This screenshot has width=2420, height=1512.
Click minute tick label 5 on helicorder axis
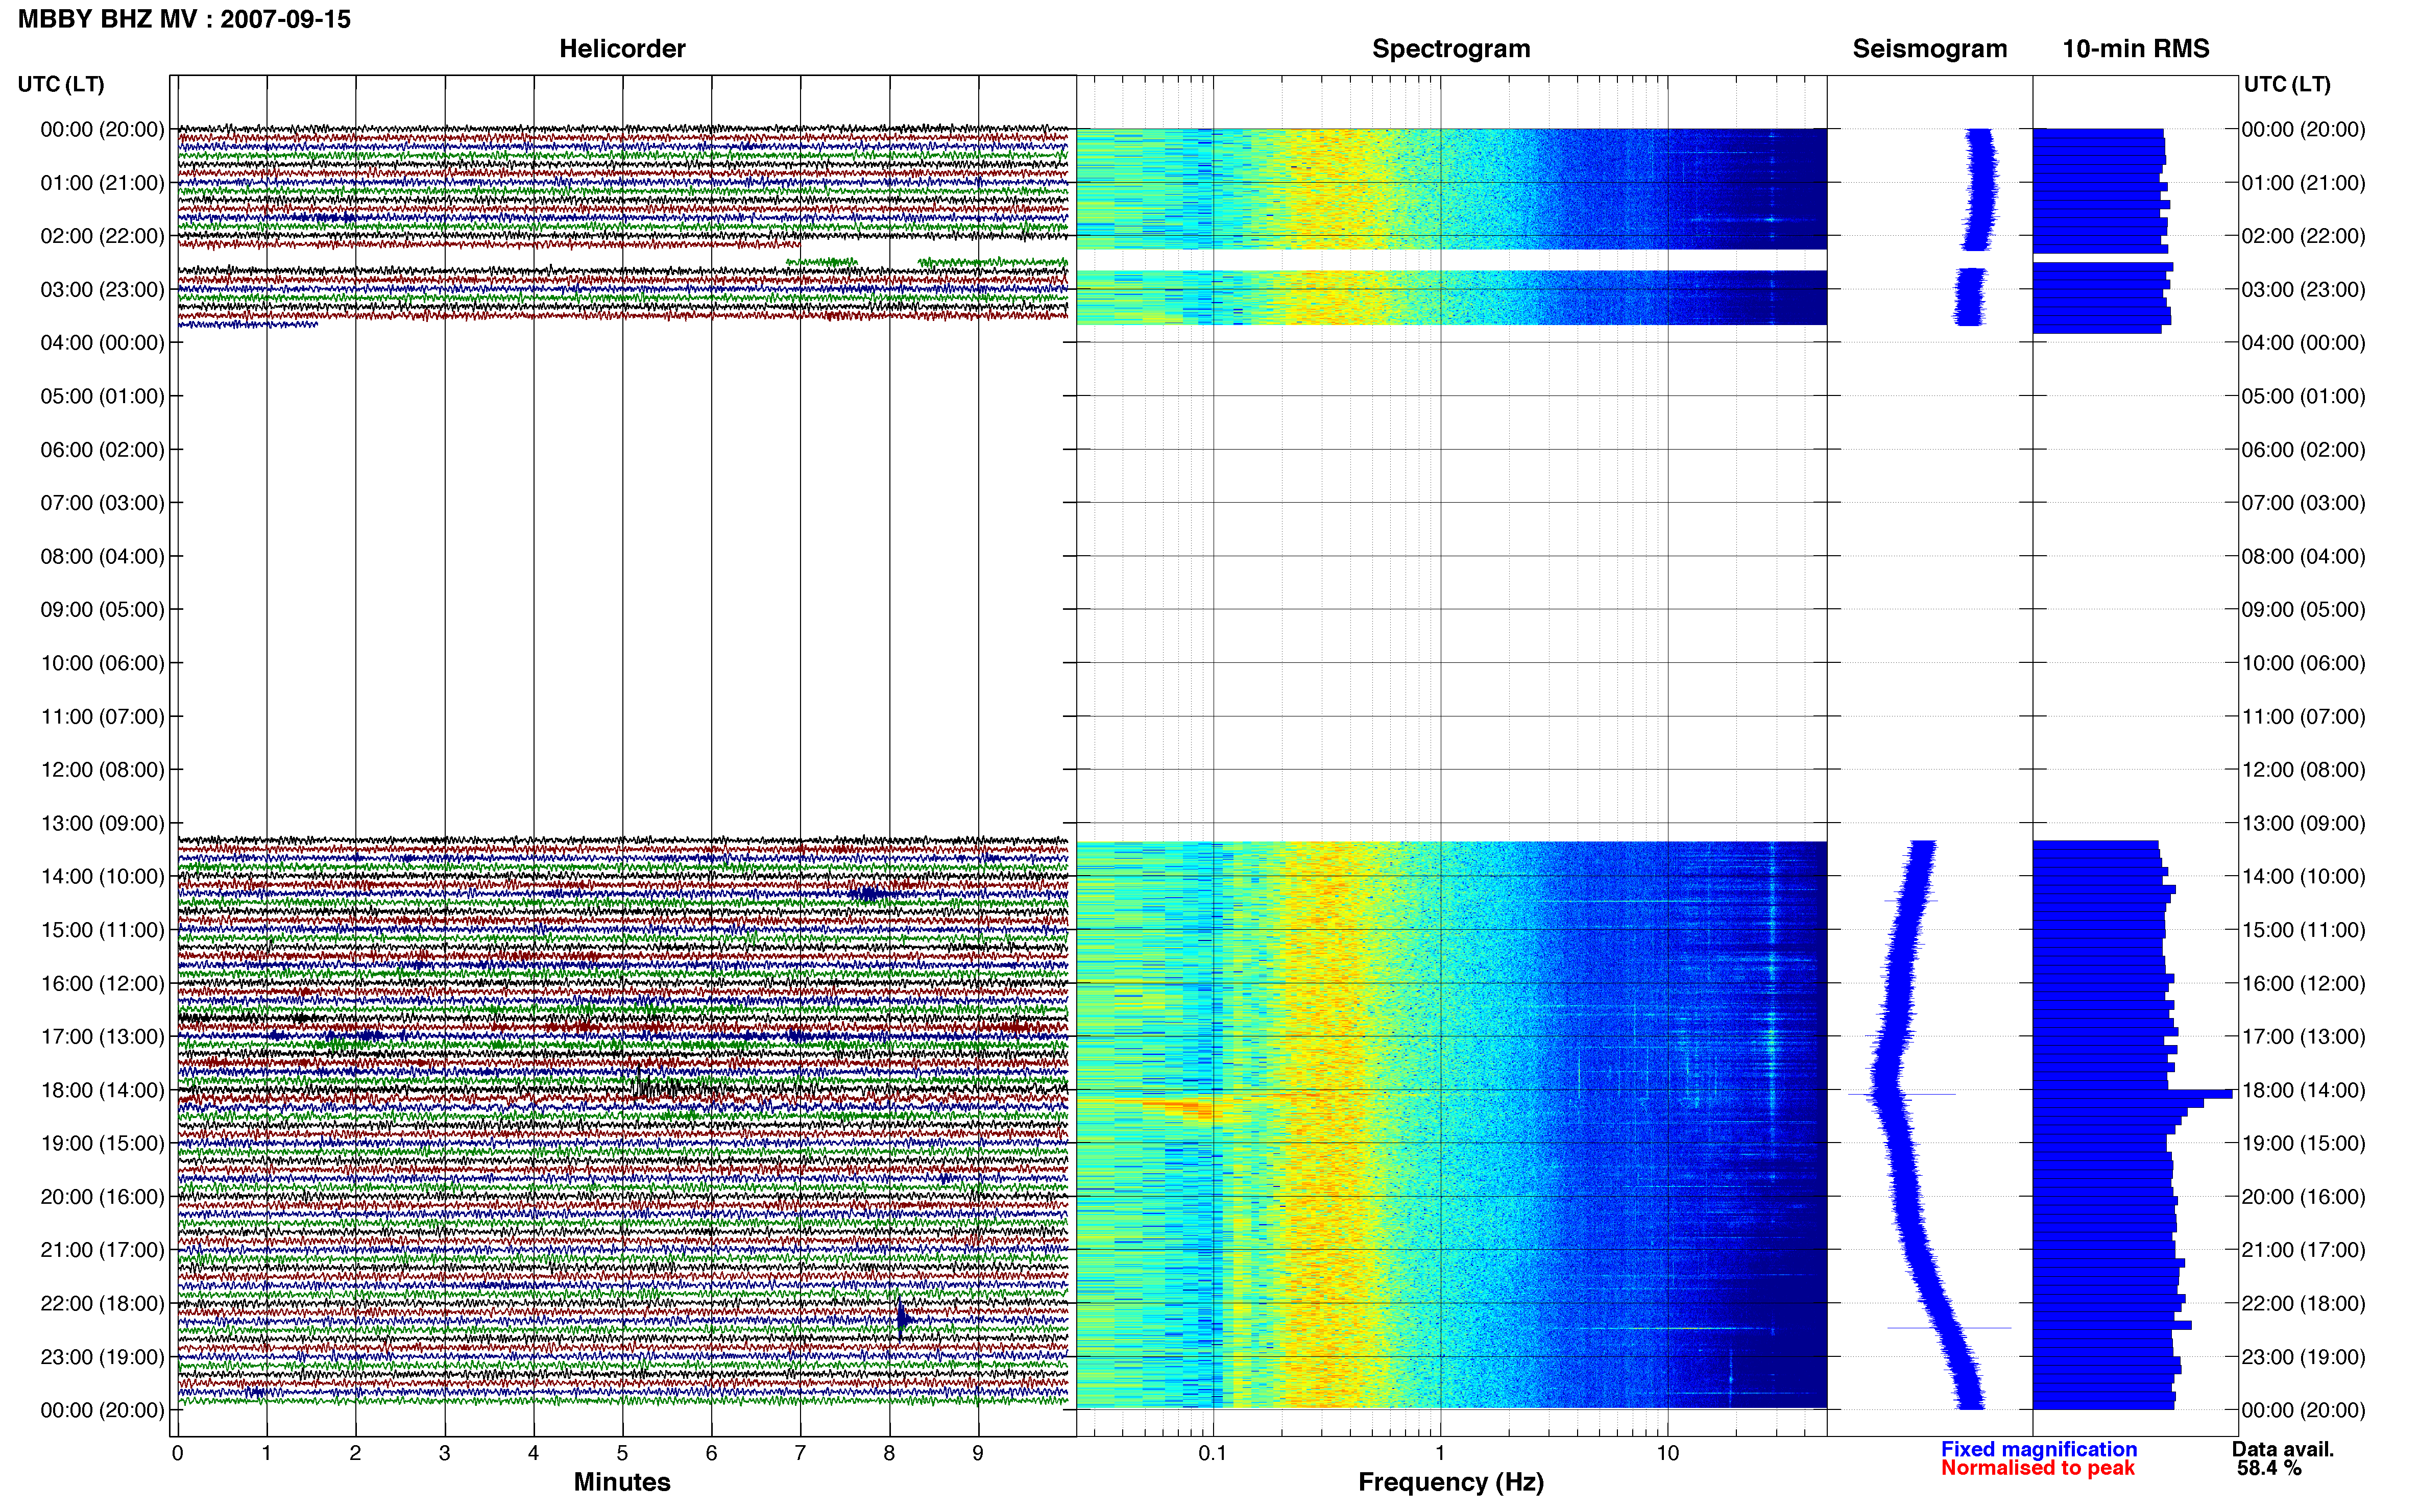pyautogui.click(x=622, y=1453)
